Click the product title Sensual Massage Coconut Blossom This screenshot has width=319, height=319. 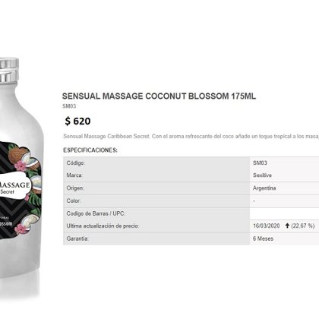coord(159,96)
